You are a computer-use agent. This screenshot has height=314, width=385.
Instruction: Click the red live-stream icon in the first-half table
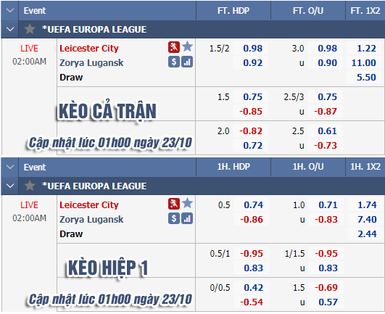pos(174,204)
